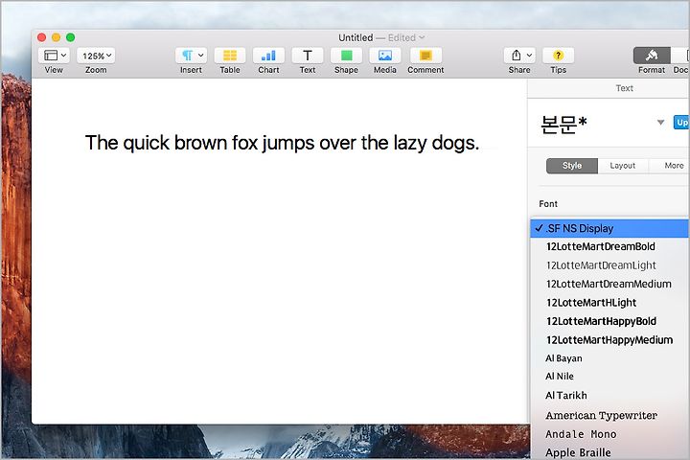Choose the 12LotteMartDreamLight font
Viewport: 690px width, 460px height.
609,265
